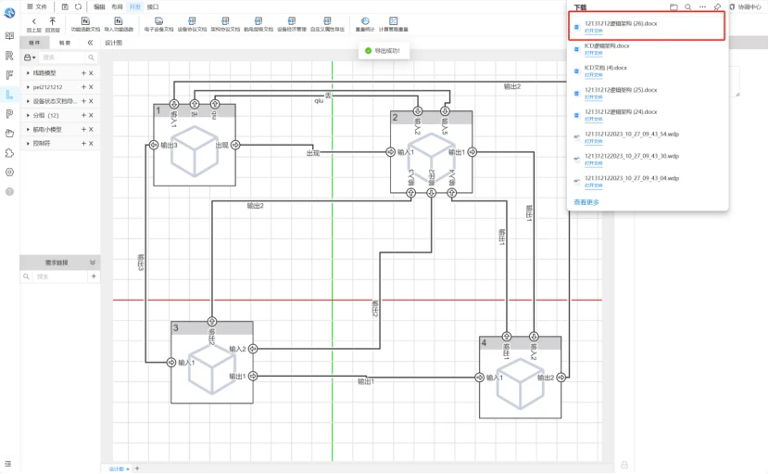Remove the 控制符 group with X
The width and height of the screenshot is (769, 474).
tap(91, 144)
